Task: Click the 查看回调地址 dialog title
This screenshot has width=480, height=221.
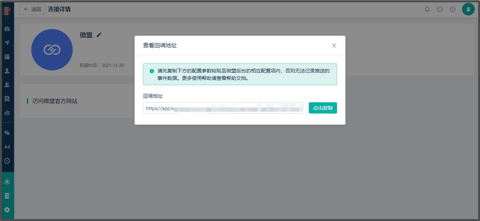Action: 160,45
